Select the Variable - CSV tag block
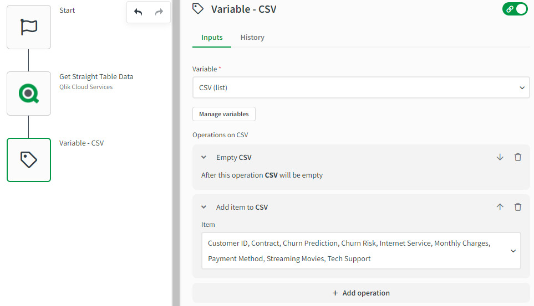 (29, 160)
